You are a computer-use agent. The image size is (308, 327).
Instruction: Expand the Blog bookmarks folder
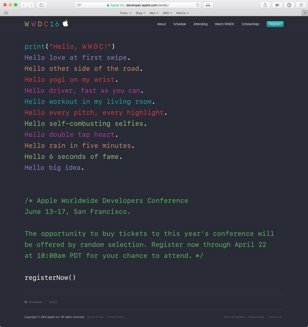tap(140, 13)
